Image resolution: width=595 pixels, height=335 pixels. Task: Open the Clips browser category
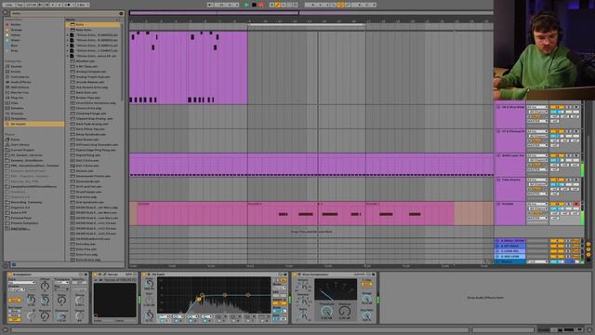tap(15, 103)
